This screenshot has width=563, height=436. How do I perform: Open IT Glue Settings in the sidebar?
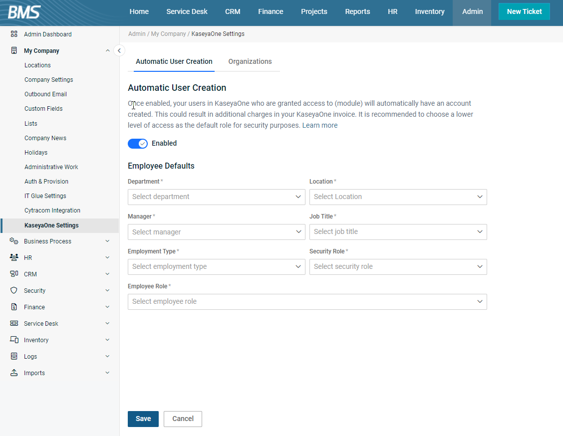click(45, 196)
